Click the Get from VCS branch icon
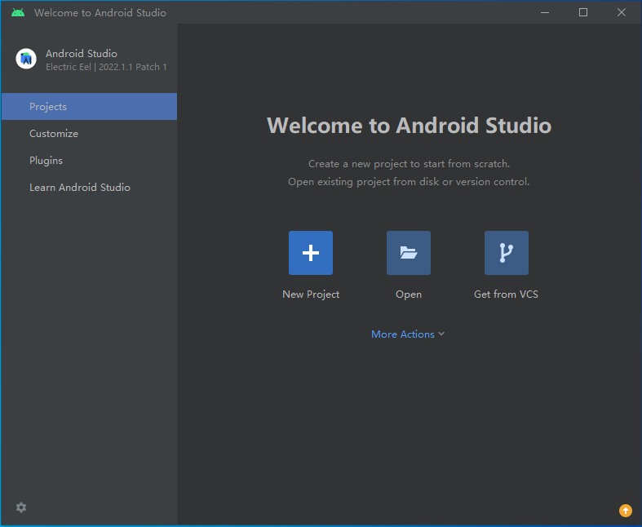This screenshot has width=642, height=527. (507, 253)
